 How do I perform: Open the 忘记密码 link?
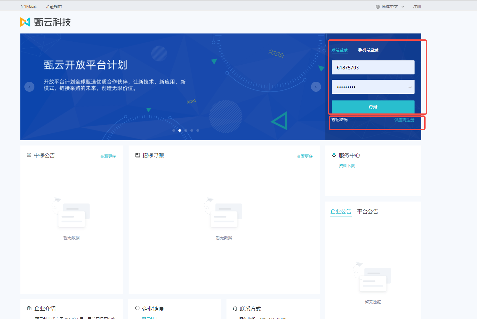[339, 120]
